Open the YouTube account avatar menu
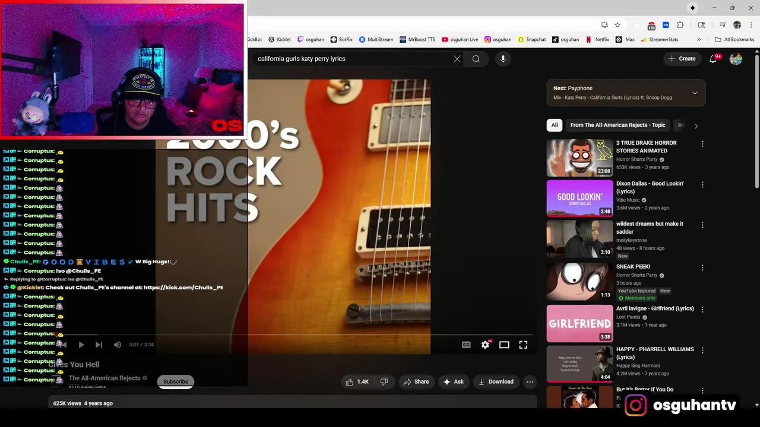This screenshot has height=427, width=760. (x=736, y=59)
